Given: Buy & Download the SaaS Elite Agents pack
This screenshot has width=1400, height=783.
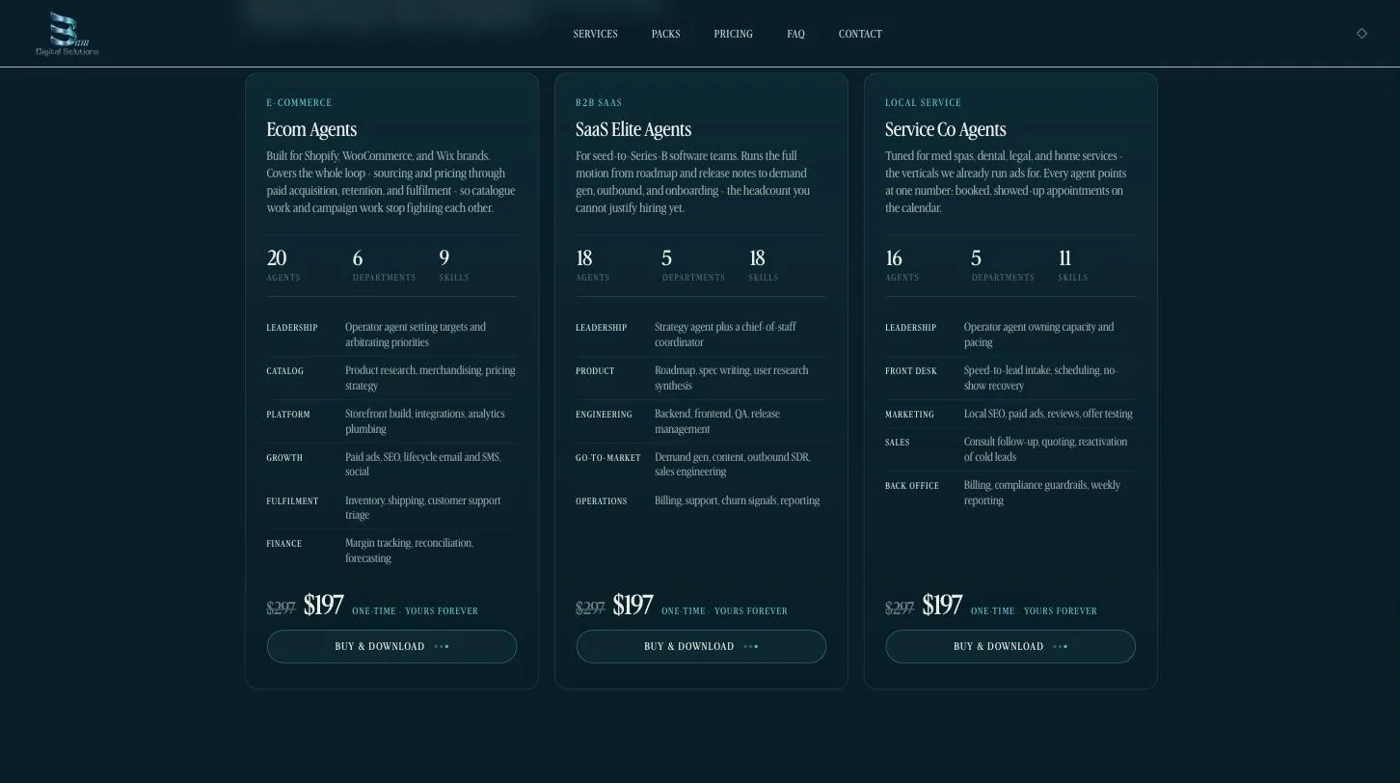Looking at the screenshot, I should (x=701, y=646).
